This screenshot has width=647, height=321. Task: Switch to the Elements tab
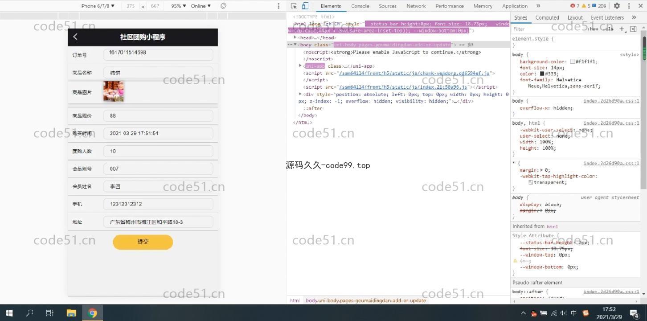coord(331,6)
